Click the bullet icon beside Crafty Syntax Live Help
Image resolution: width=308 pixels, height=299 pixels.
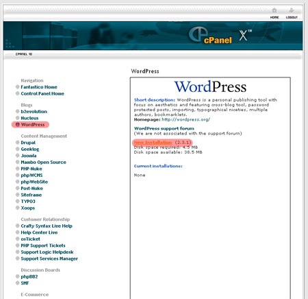(17, 226)
